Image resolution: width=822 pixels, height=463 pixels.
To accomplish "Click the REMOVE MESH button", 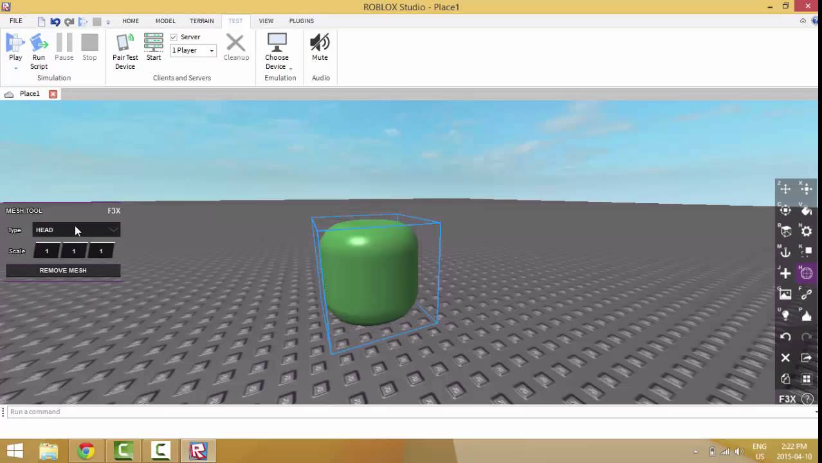I will pyautogui.click(x=63, y=270).
